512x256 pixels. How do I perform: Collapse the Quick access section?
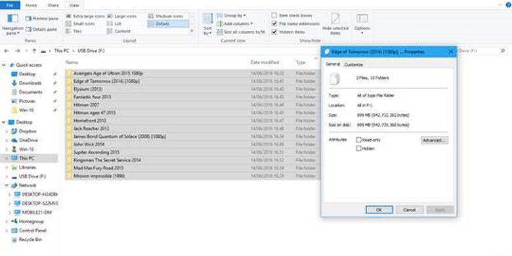point(4,65)
